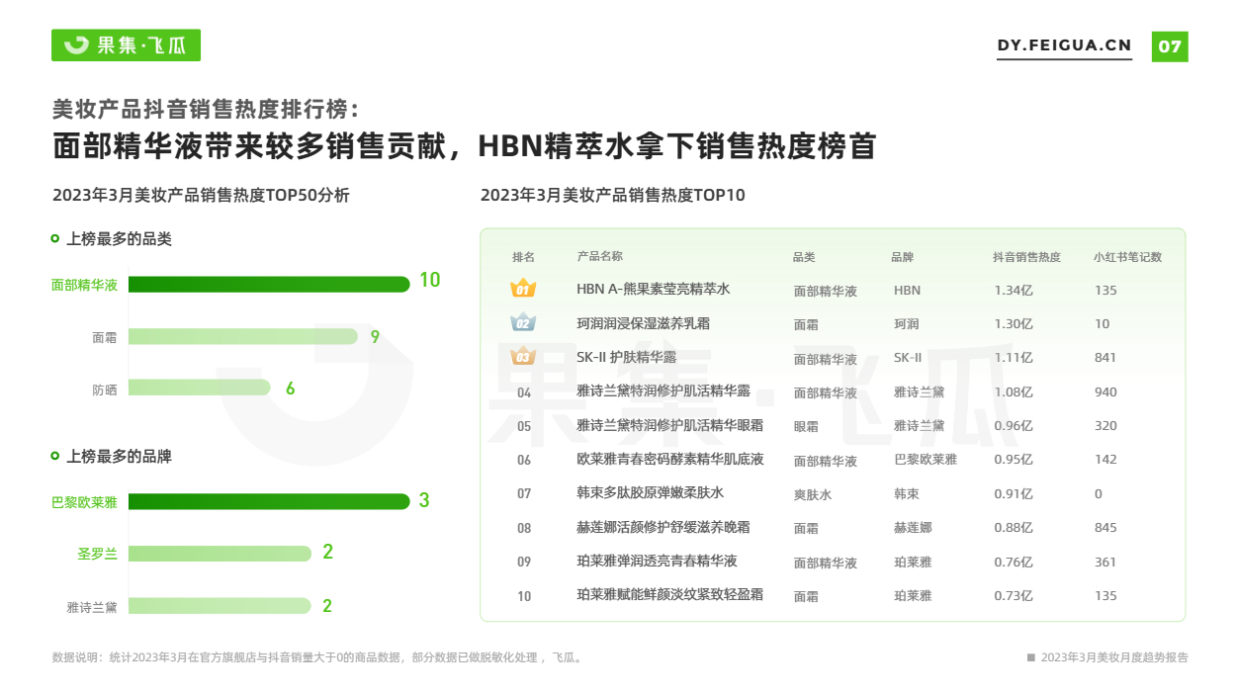Click the 品类 column header
This screenshot has height=695, width=1236.
(x=804, y=257)
